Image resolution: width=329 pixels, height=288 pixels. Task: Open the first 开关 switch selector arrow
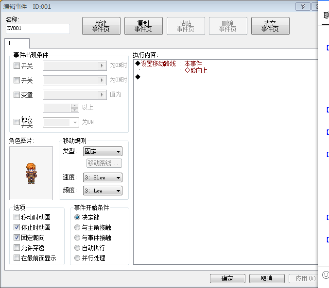click(x=102, y=66)
